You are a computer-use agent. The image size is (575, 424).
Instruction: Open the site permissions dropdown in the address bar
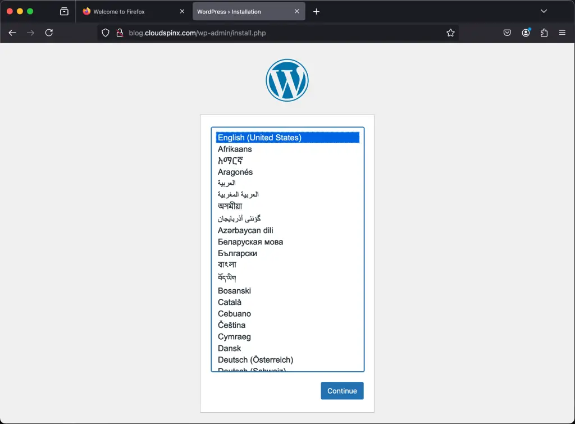(x=120, y=33)
